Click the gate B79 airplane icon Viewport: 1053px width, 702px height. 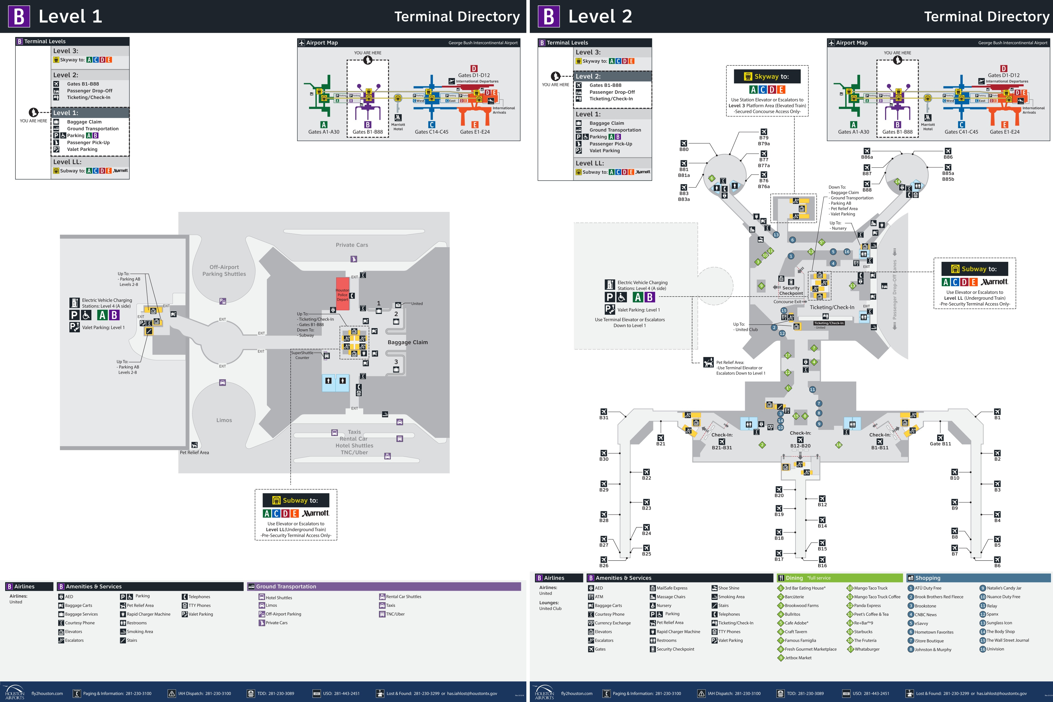click(764, 132)
